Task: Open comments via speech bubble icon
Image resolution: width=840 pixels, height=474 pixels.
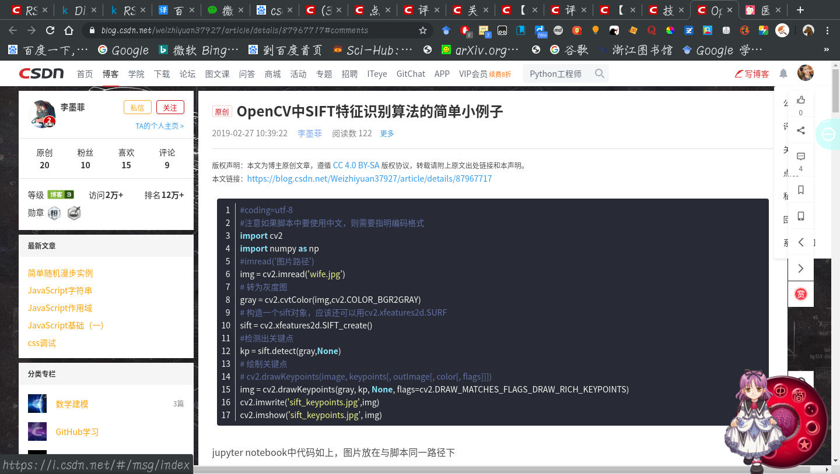Action: pyautogui.click(x=801, y=157)
